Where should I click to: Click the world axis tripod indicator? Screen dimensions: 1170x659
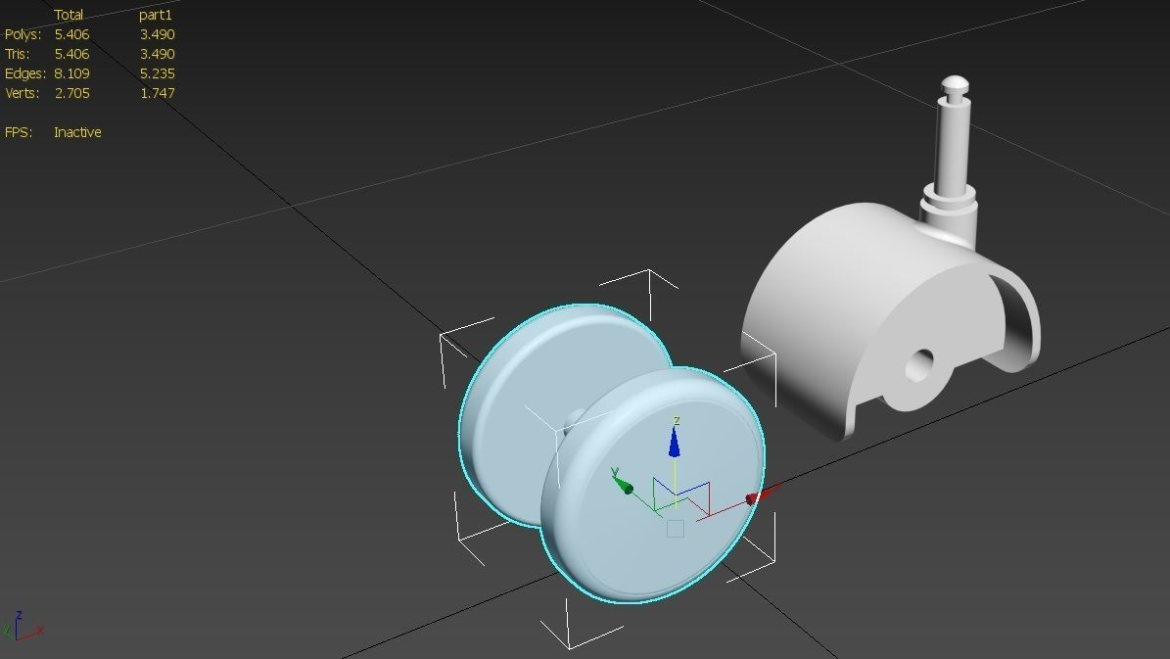[x=23, y=626]
